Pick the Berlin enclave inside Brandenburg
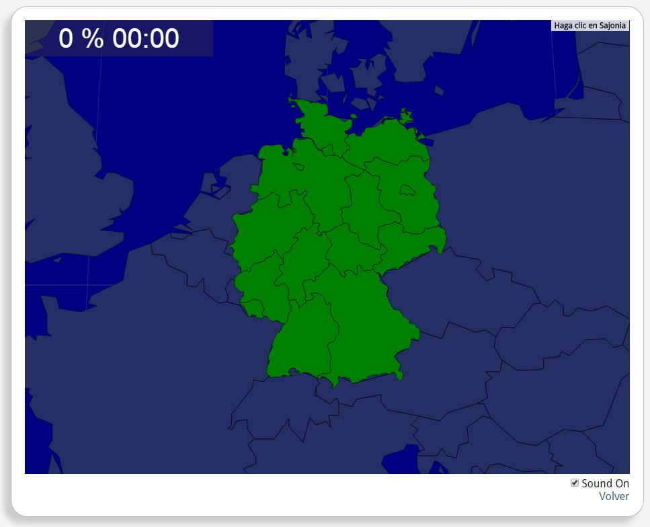Screen dimensions: 650x527 (407, 191)
